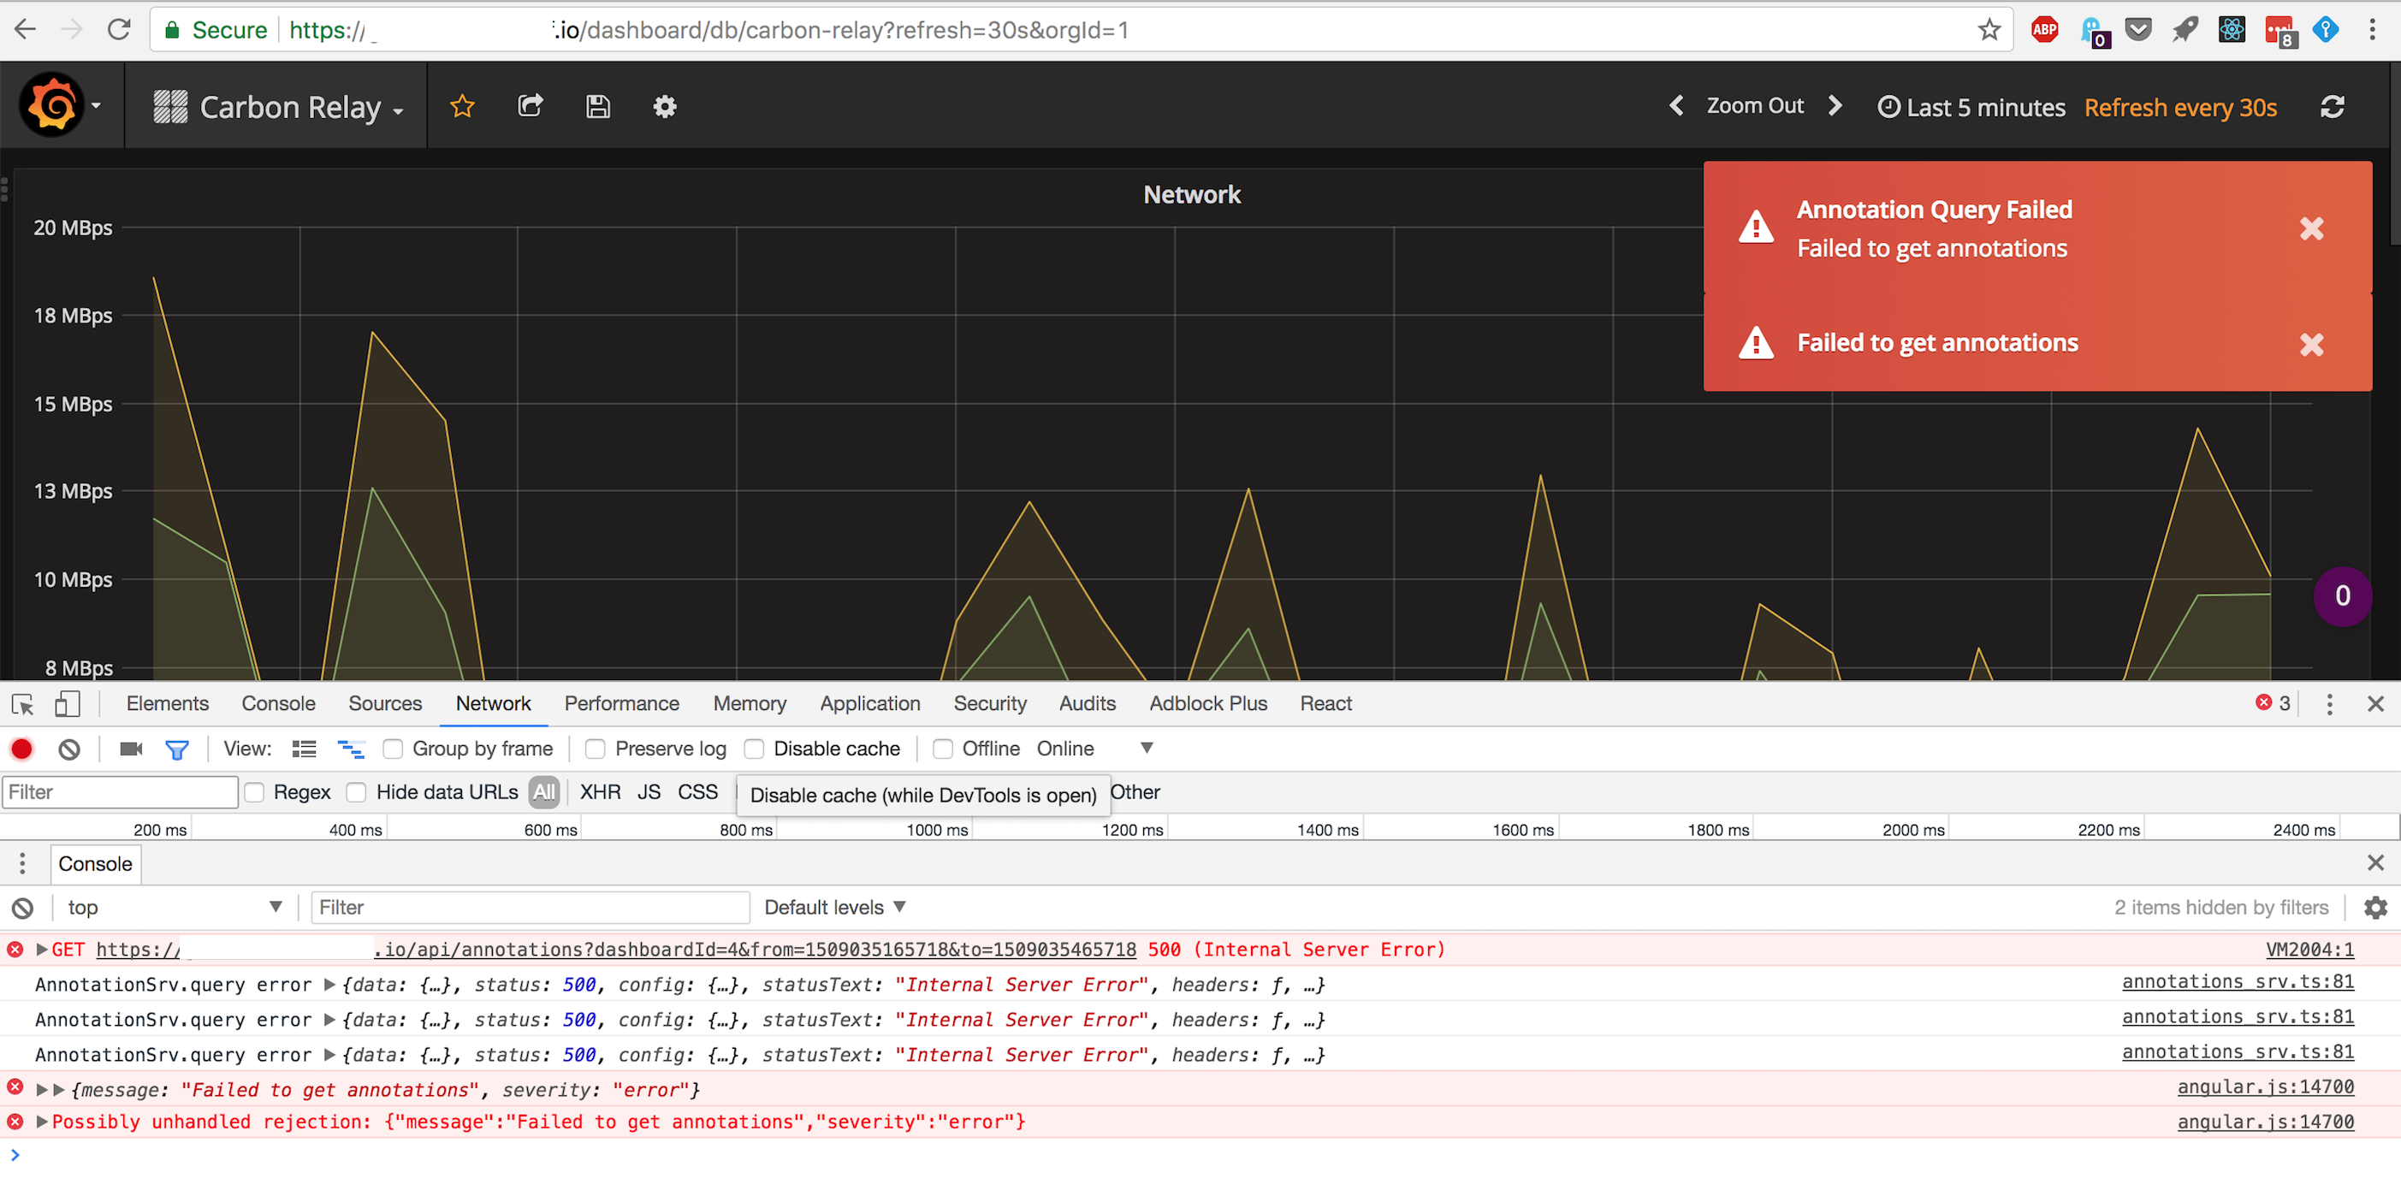Click Refresh every 30s
The width and height of the screenshot is (2401, 1184).
click(2180, 107)
